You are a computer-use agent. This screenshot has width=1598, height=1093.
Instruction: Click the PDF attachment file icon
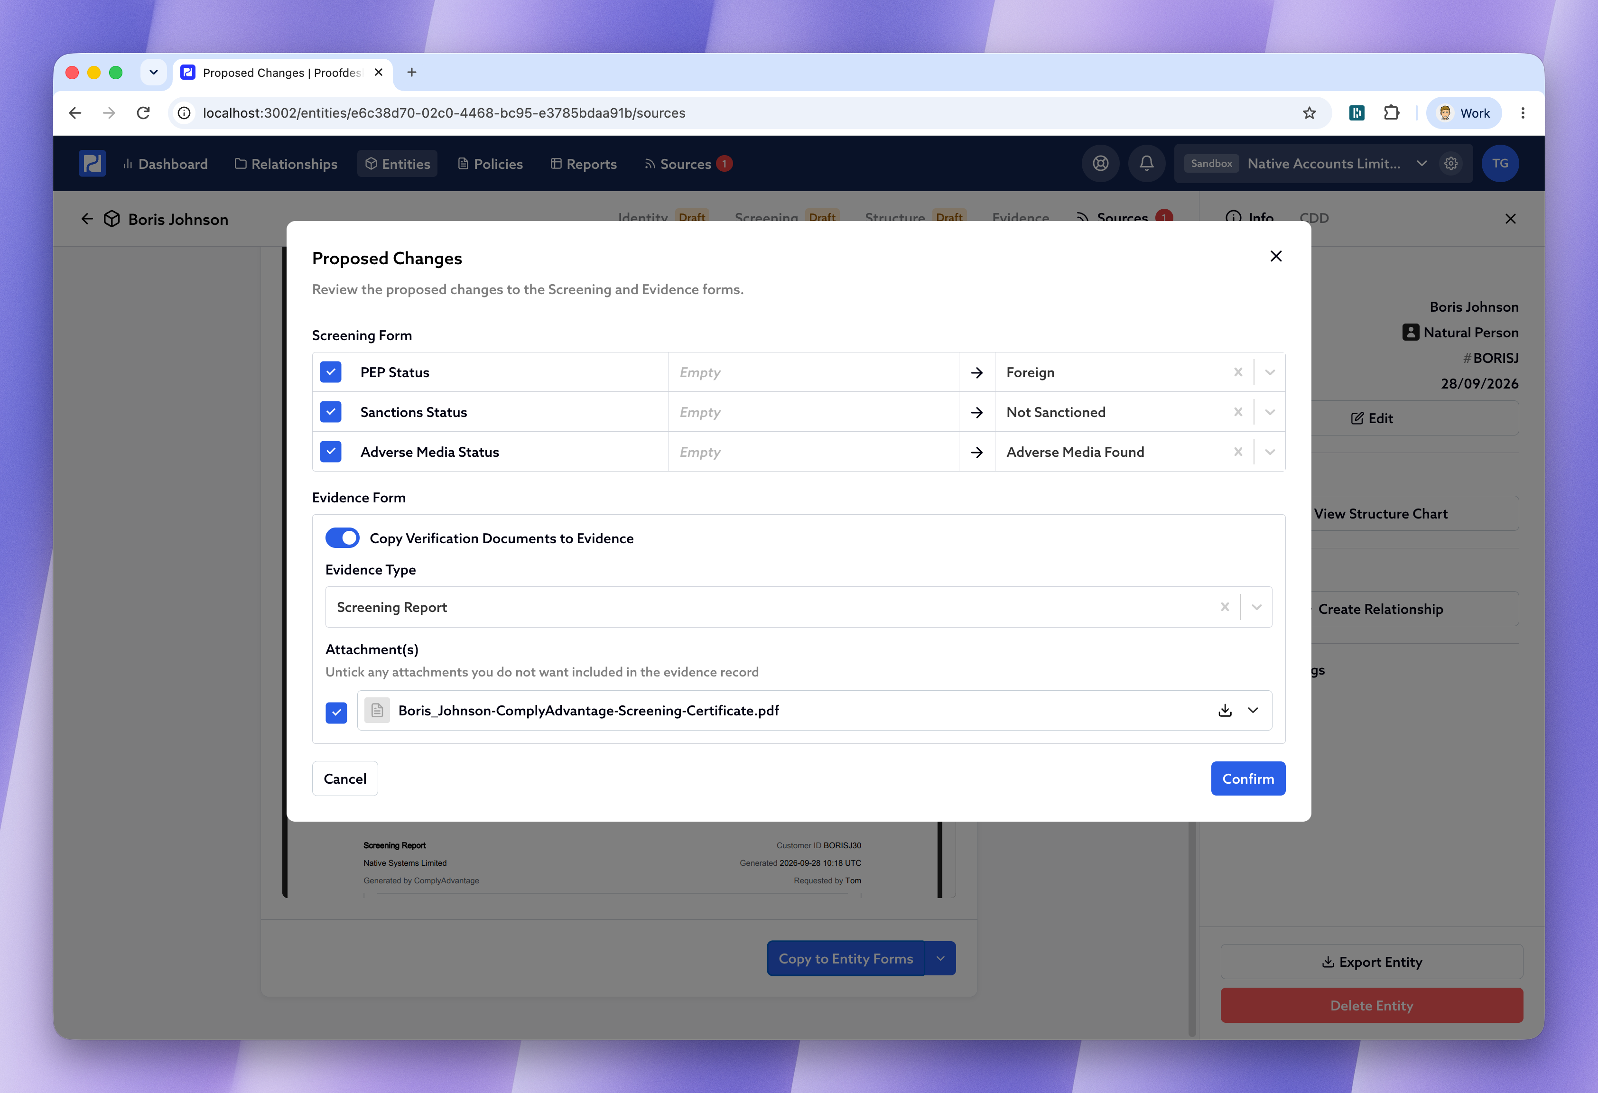click(377, 711)
